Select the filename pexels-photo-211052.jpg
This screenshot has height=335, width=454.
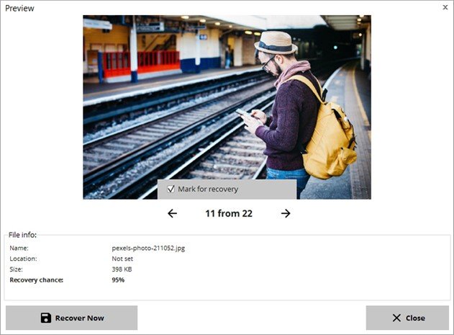tap(148, 249)
